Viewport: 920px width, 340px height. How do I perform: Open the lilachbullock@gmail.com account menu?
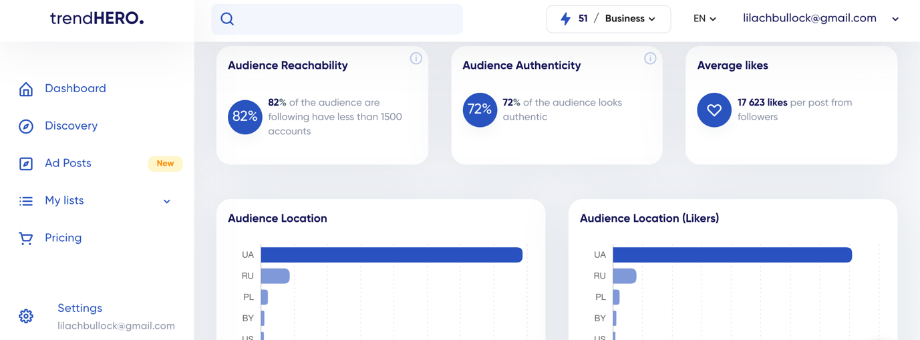tap(820, 19)
